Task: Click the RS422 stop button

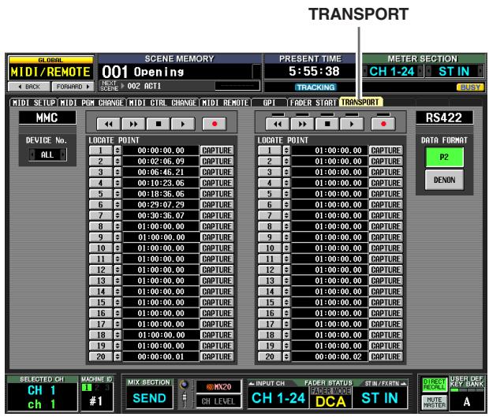Action: click(x=327, y=124)
